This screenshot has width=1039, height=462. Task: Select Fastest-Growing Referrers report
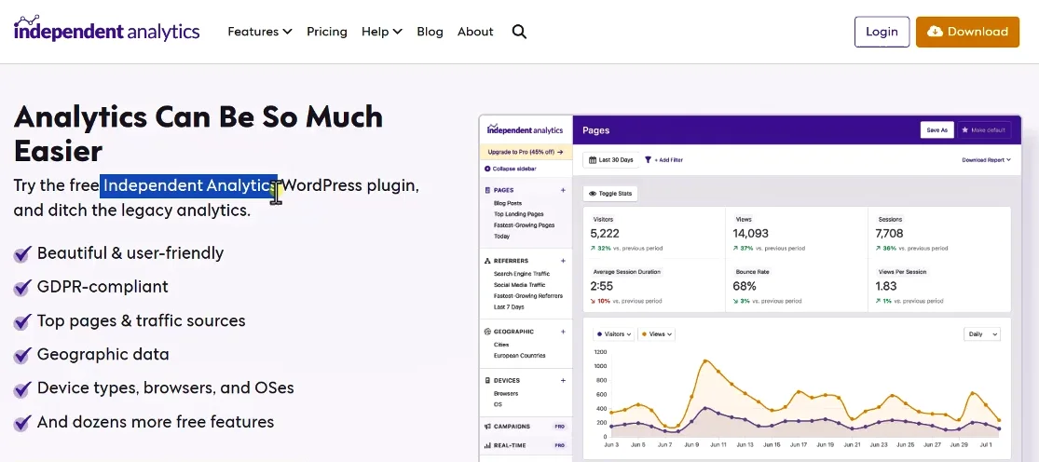pyautogui.click(x=528, y=296)
